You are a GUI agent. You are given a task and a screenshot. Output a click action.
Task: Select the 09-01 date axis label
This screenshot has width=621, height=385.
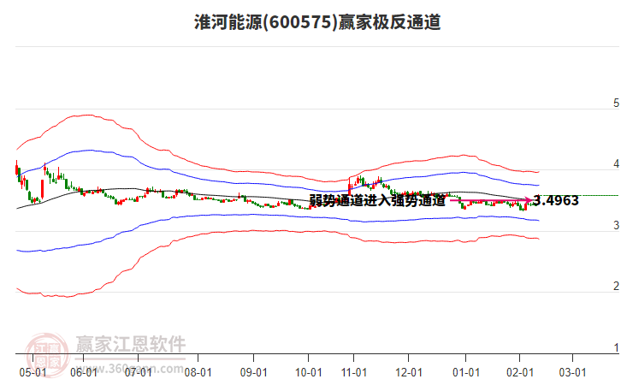(253, 372)
